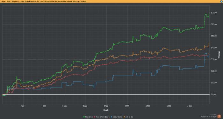The image size is (223, 119).
Task: Hide the All-In EV series label
Action: tap(129, 117)
